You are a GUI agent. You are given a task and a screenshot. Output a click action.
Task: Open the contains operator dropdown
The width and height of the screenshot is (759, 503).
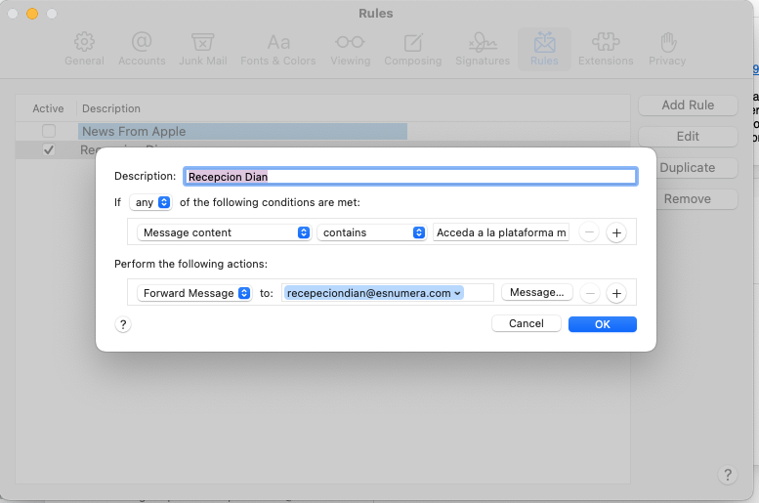371,232
